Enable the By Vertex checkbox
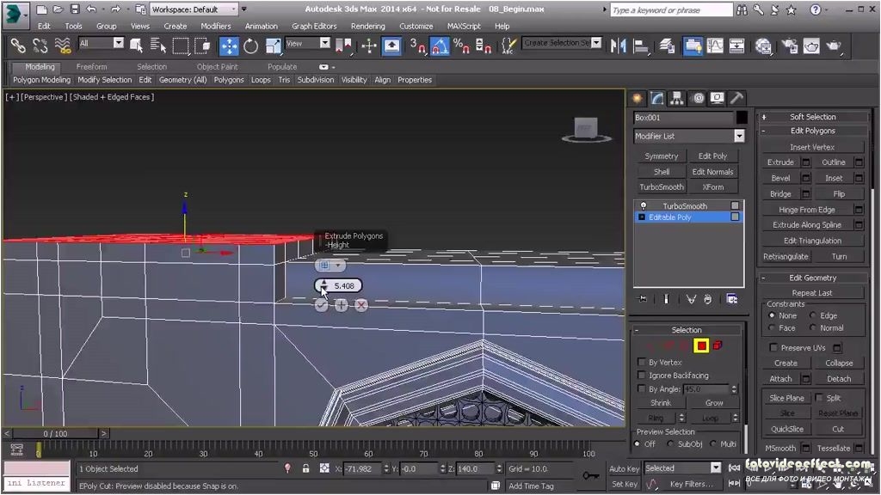This screenshot has height=495, width=881. click(642, 362)
